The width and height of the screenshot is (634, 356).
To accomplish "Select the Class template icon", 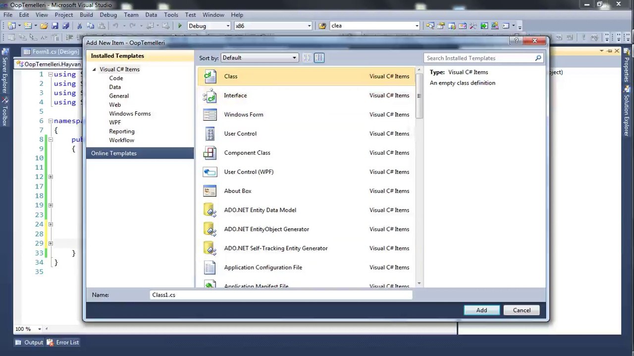I will [210, 76].
